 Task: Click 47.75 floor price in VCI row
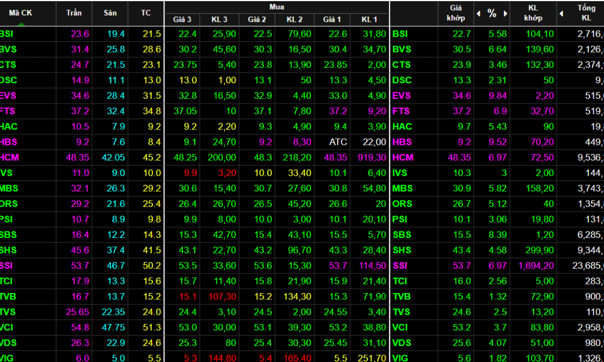113,328
